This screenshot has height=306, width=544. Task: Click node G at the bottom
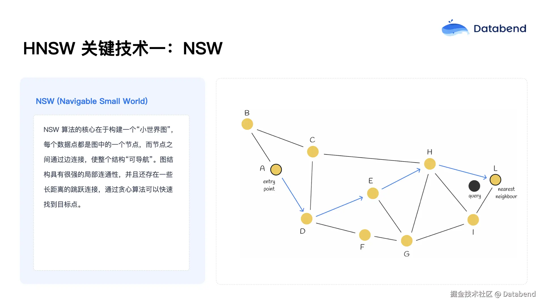click(x=407, y=241)
